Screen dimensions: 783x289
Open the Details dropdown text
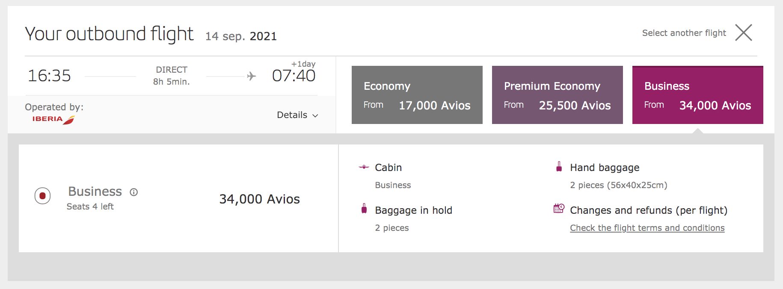(x=292, y=115)
